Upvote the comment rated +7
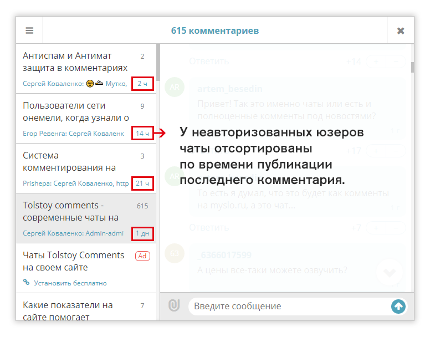The width and height of the screenshot is (430, 337). point(376,228)
